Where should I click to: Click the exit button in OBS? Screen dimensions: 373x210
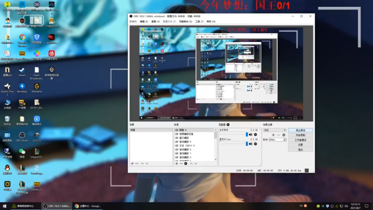point(300,149)
